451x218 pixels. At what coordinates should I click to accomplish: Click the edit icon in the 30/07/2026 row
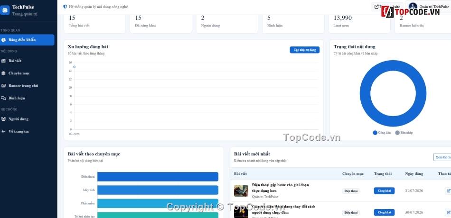click(448, 212)
